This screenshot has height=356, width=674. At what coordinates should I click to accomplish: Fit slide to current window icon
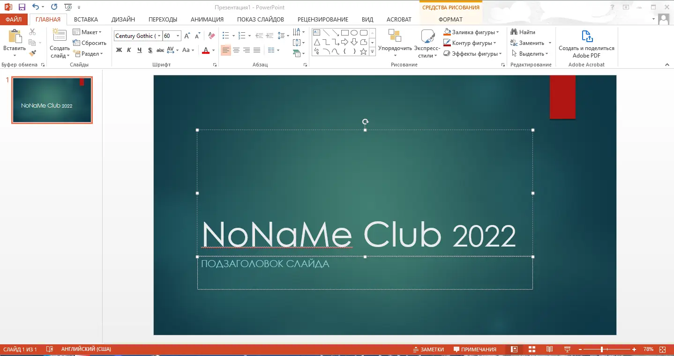click(x=663, y=349)
